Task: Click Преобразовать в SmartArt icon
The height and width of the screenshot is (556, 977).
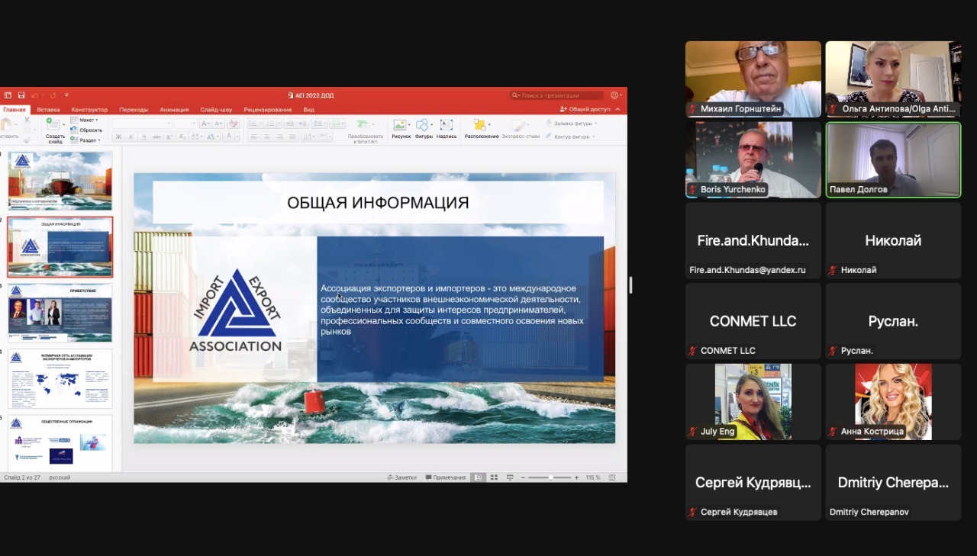Action: point(363,124)
